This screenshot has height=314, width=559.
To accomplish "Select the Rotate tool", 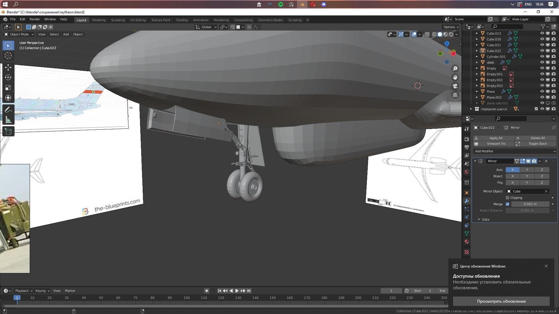I will pyautogui.click(x=8, y=78).
